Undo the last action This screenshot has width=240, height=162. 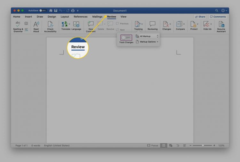[x=61, y=11]
